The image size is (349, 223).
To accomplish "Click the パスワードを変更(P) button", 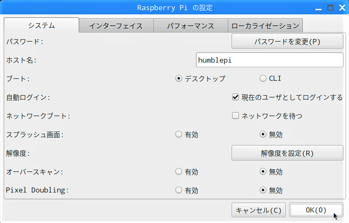I will click(287, 41).
